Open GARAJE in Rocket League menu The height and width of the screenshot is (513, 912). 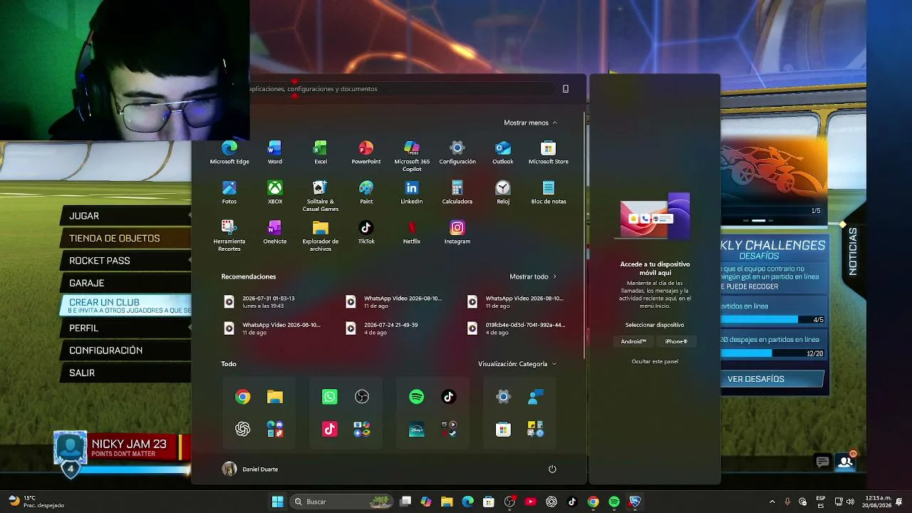click(127, 283)
